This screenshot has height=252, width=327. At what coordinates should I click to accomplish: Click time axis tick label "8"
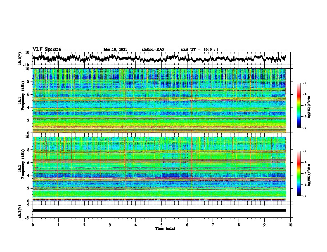(239, 225)
